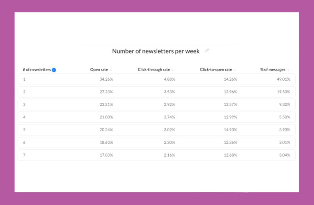Select the row for 1 newsletter

156,79
